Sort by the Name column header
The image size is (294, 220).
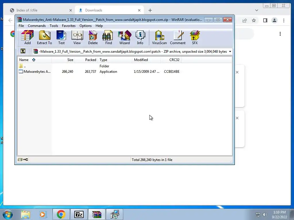pyautogui.click(x=34, y=60)
